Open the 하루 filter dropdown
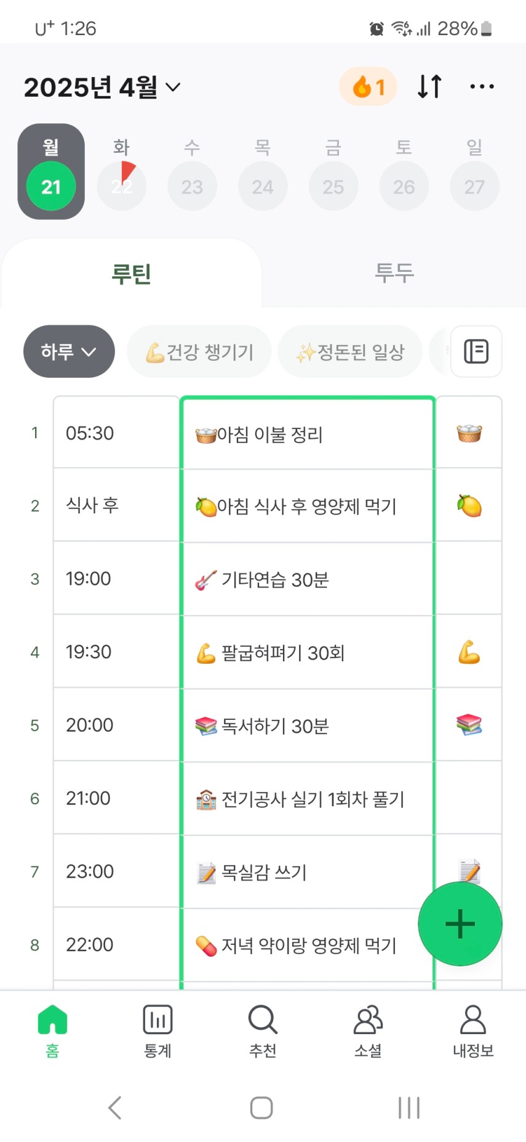The width and height of the screenshot is (526, 1142). point(69,351)
